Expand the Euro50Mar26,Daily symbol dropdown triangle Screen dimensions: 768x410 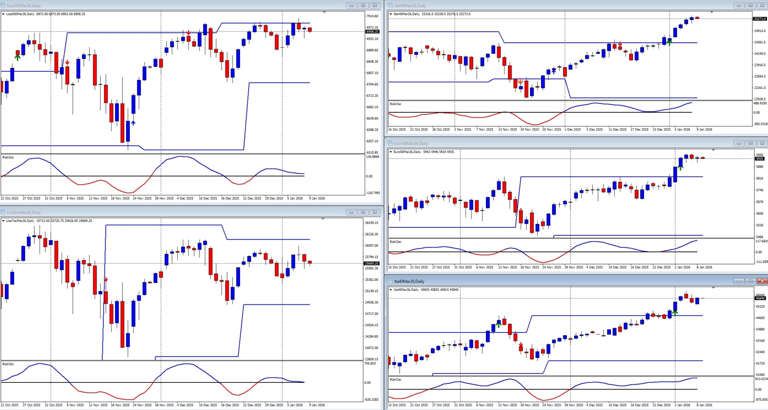pyautogui.click(x=391, y=152)
